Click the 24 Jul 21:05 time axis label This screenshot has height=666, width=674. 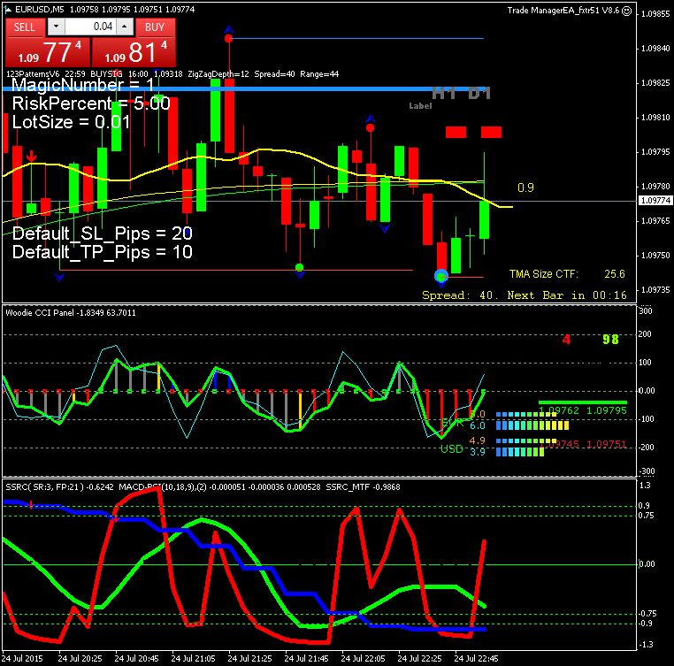194,659
